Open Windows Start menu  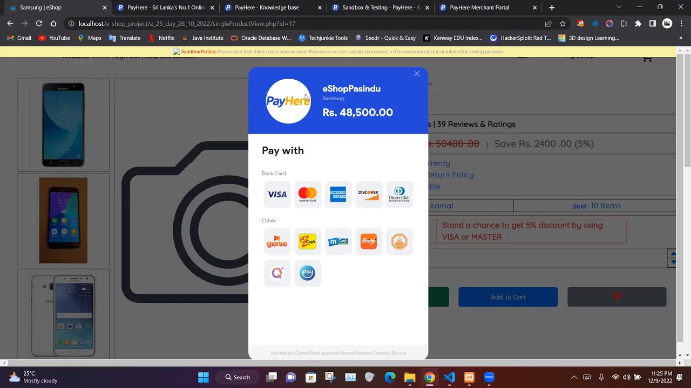click(204, 377)
